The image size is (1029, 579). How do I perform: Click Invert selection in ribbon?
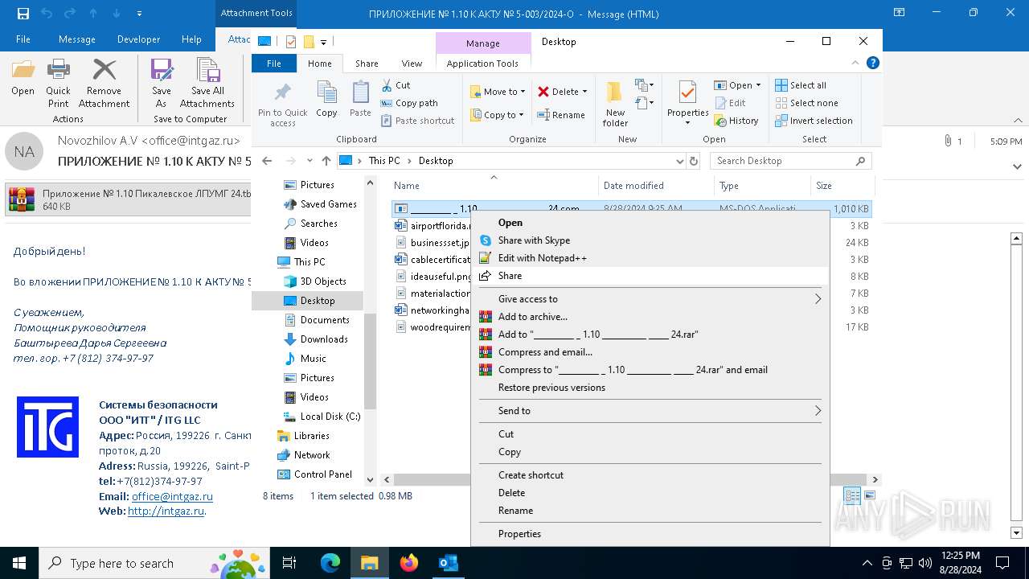pos(814,121)
